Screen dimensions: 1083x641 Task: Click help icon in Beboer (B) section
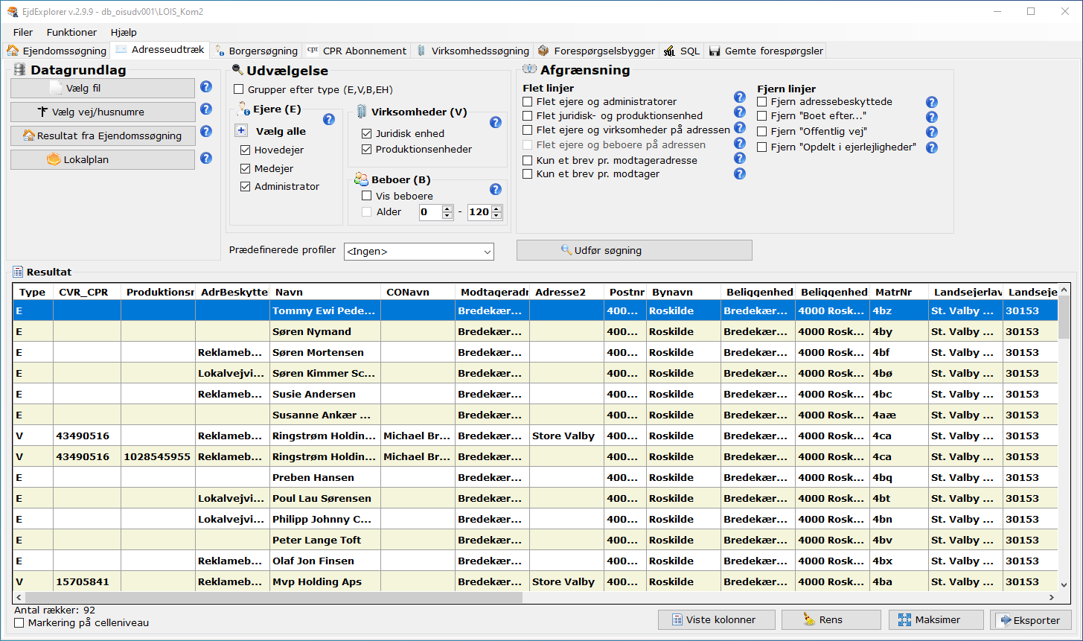[x=496, y=189]
